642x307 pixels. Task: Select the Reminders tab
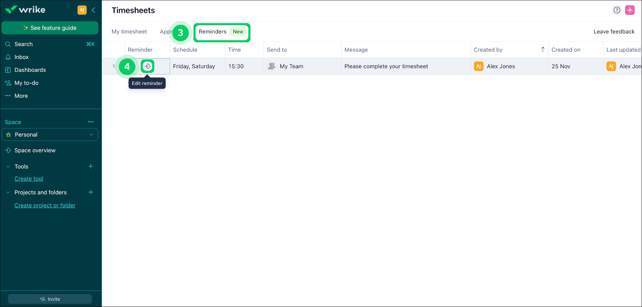pyautogui.click(x=213, y=32)
